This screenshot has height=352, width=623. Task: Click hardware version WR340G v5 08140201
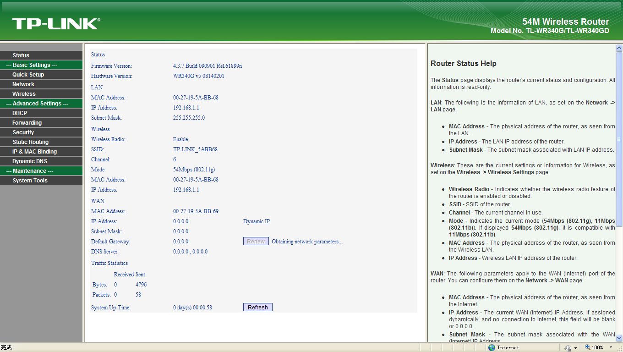199,76
